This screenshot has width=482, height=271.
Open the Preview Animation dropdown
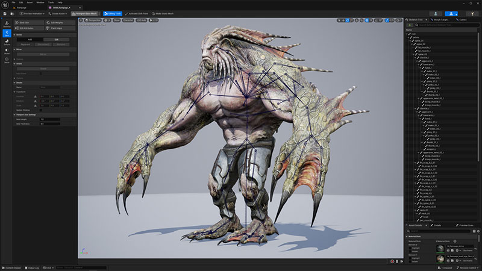point(32,13)
